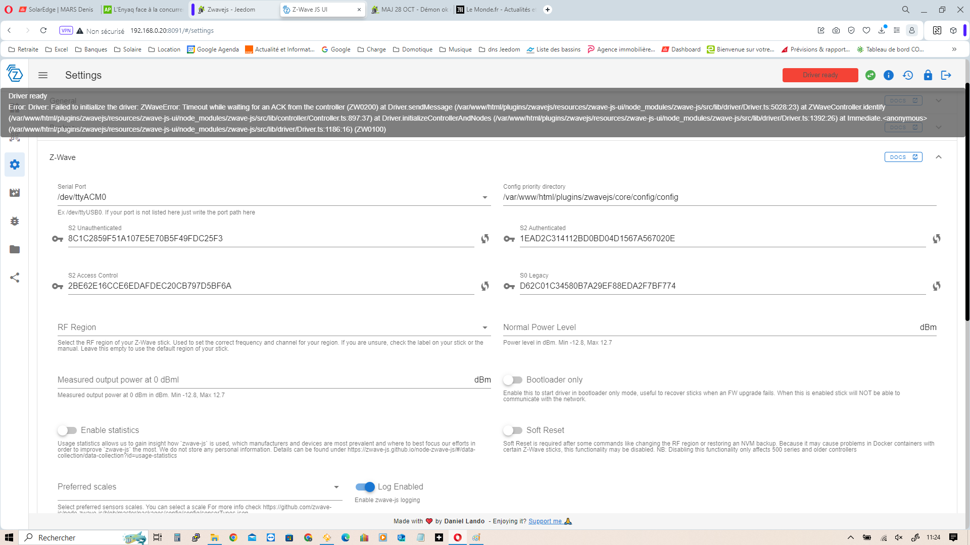The image size is (970, 545).
Task: Open the Google Agenda bookmark
Action: pos(213,49)
